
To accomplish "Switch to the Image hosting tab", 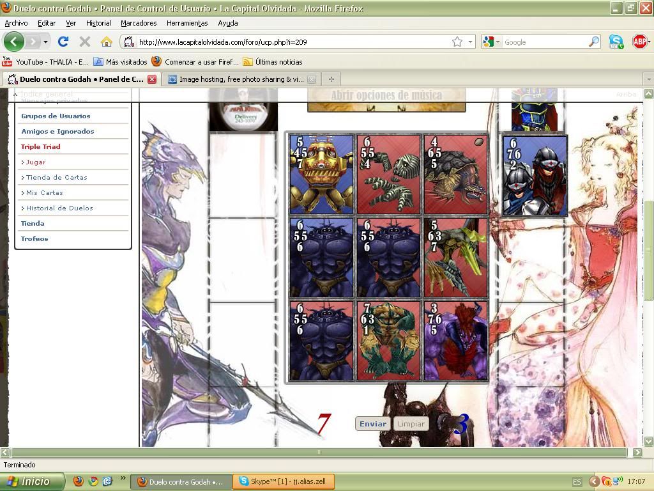I will [241, 79].
